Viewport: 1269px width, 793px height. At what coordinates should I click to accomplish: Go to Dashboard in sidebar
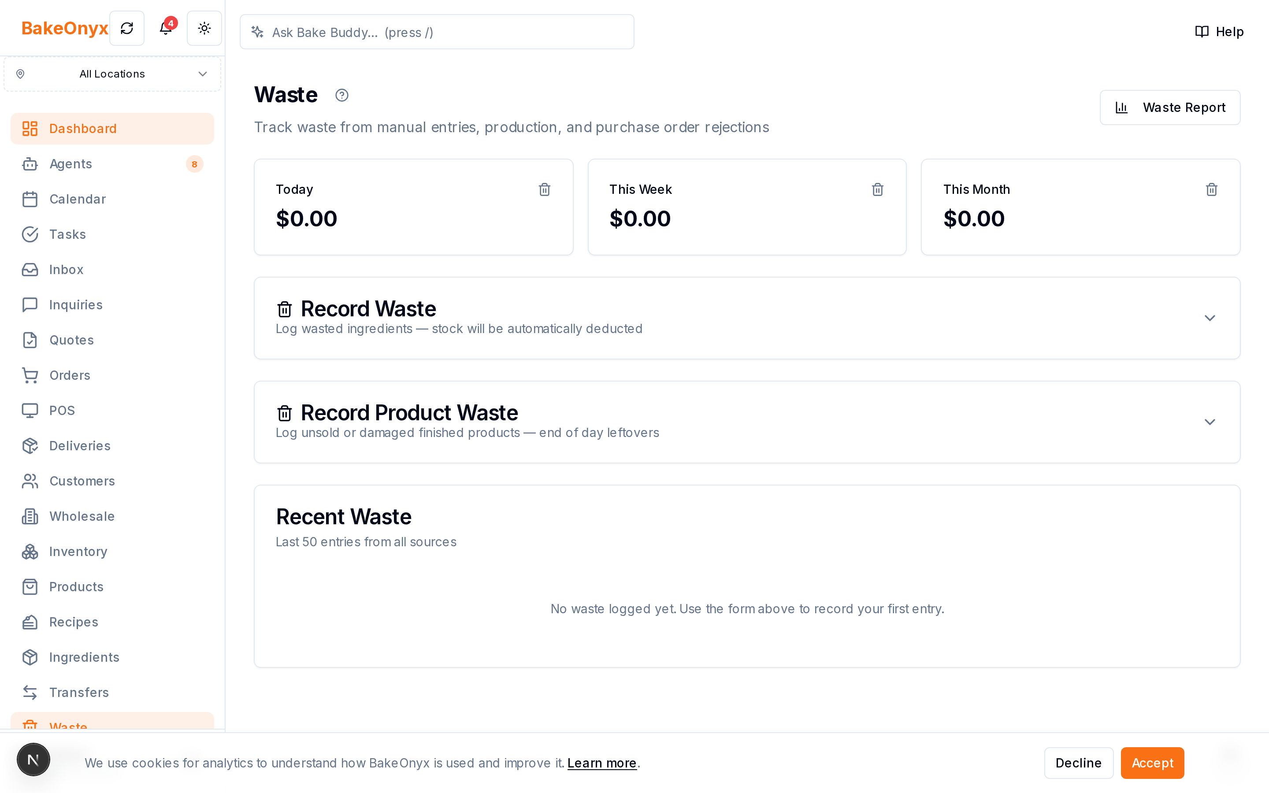coord(112,129)
